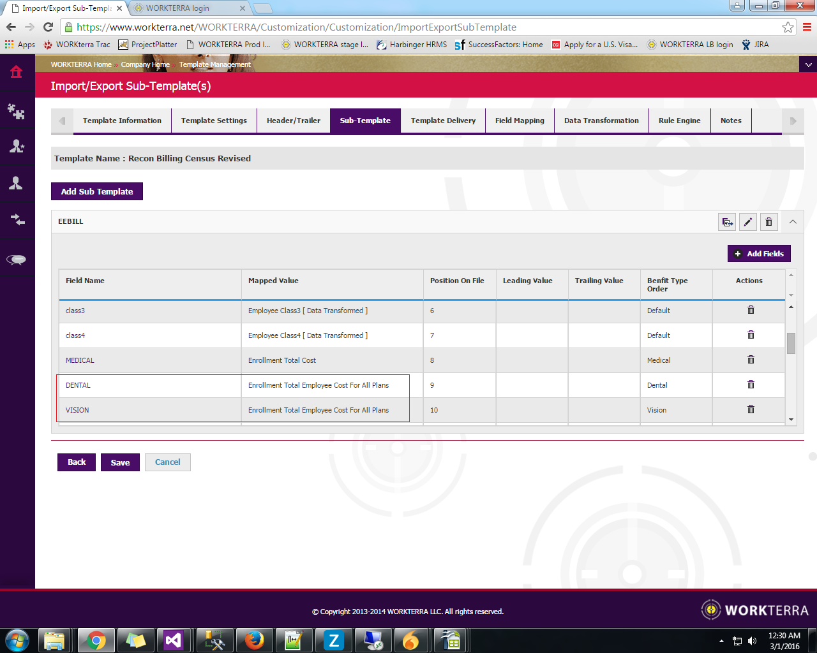Click the left arrow to scroll tabs
The width and height of the screenshot is (817, 653).
tap(61, 121)
